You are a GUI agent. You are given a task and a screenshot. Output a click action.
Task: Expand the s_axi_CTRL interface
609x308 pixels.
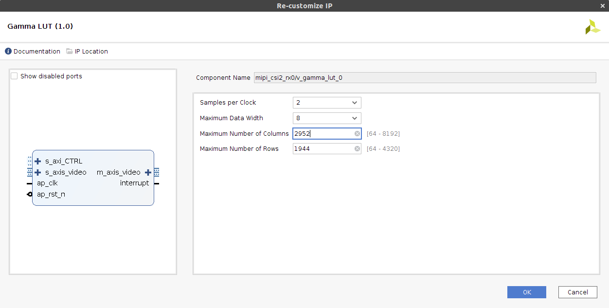tap(38, 161)
